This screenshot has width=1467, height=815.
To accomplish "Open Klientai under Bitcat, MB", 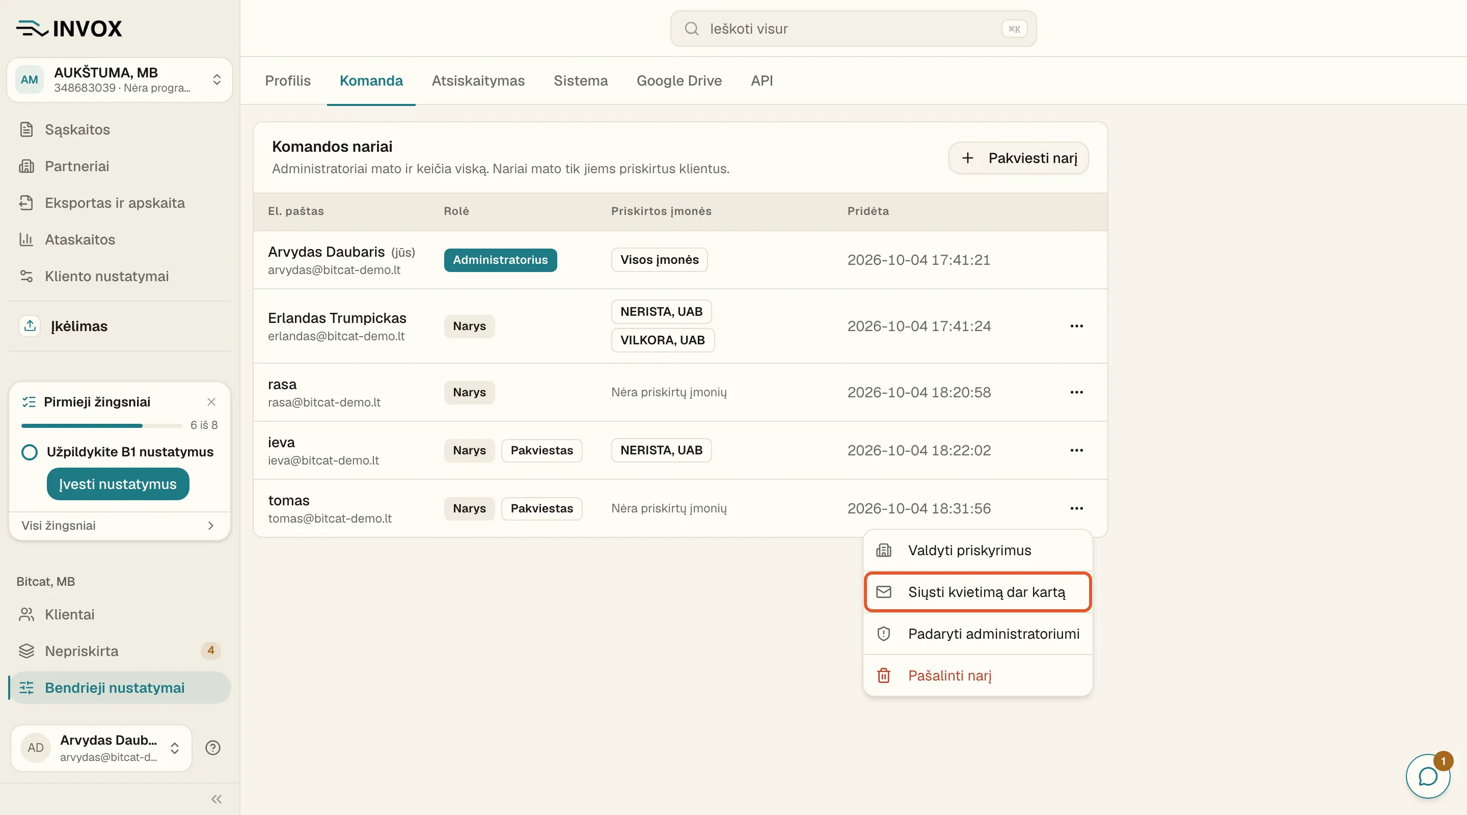I will pyautogui.click(x=120, y=614).
